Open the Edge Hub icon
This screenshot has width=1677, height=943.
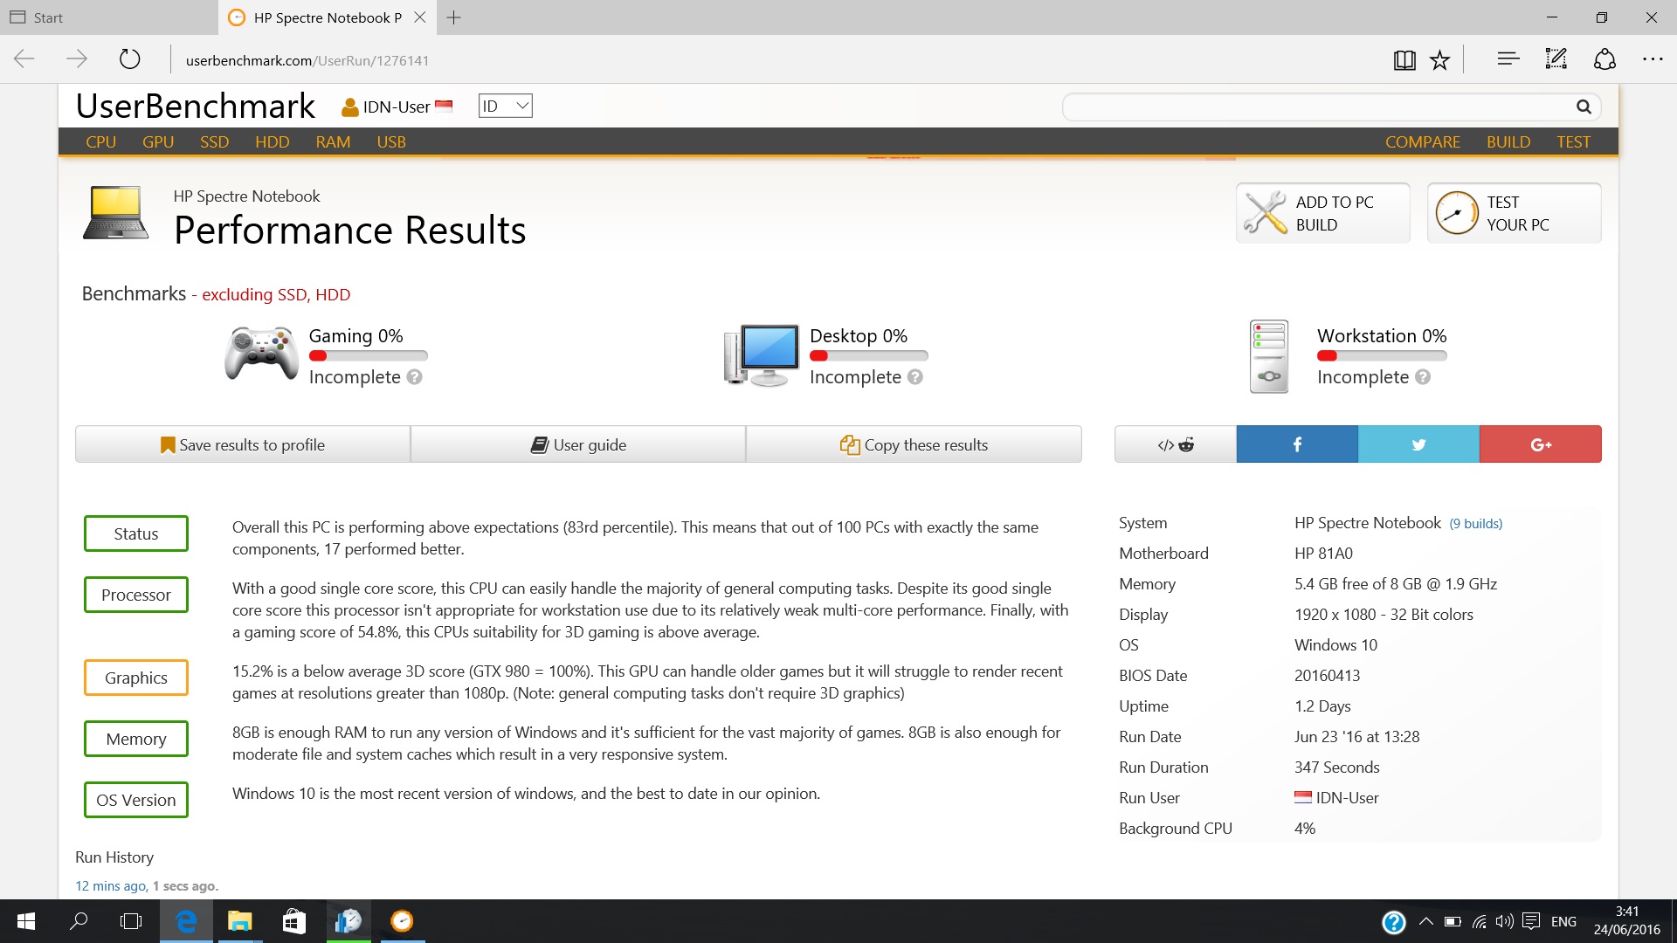(1508, 59)
